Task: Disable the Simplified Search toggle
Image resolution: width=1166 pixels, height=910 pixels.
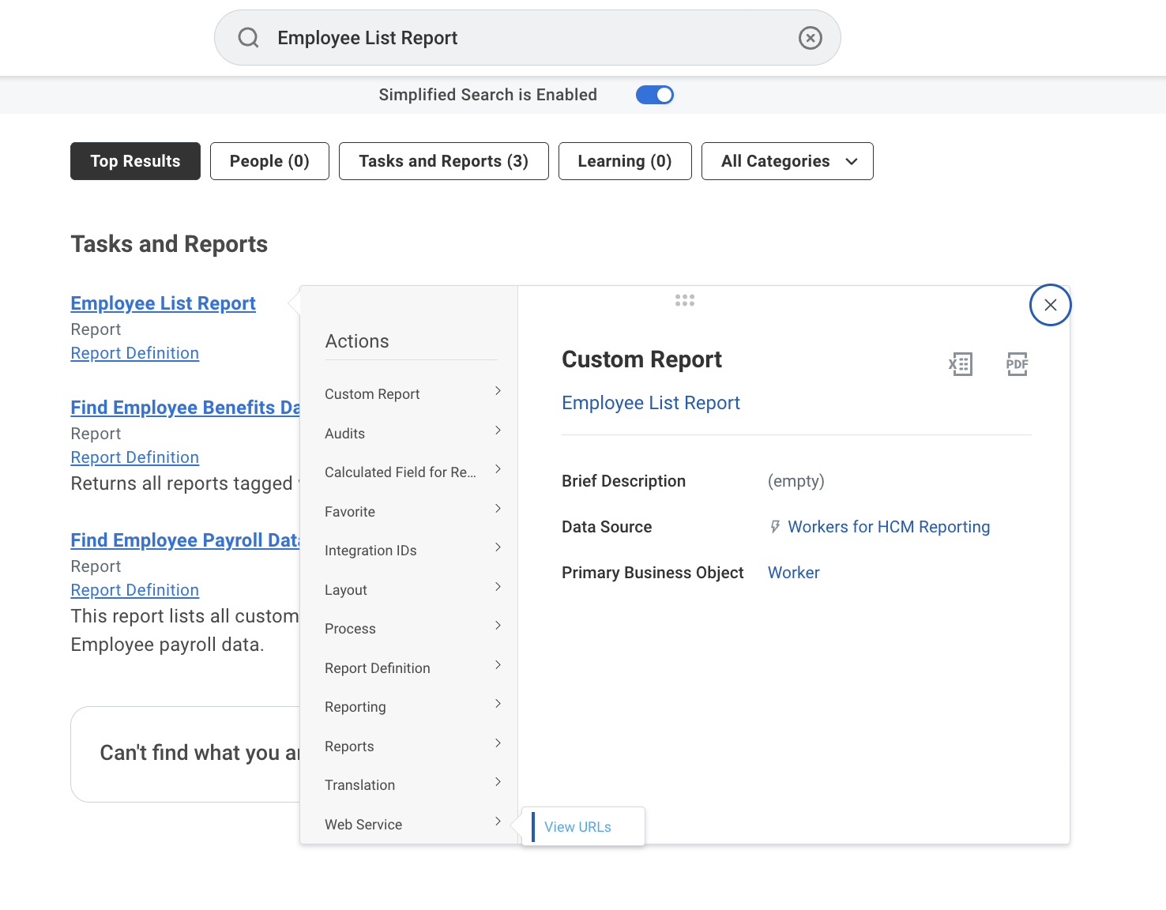Action: (654, 95)
